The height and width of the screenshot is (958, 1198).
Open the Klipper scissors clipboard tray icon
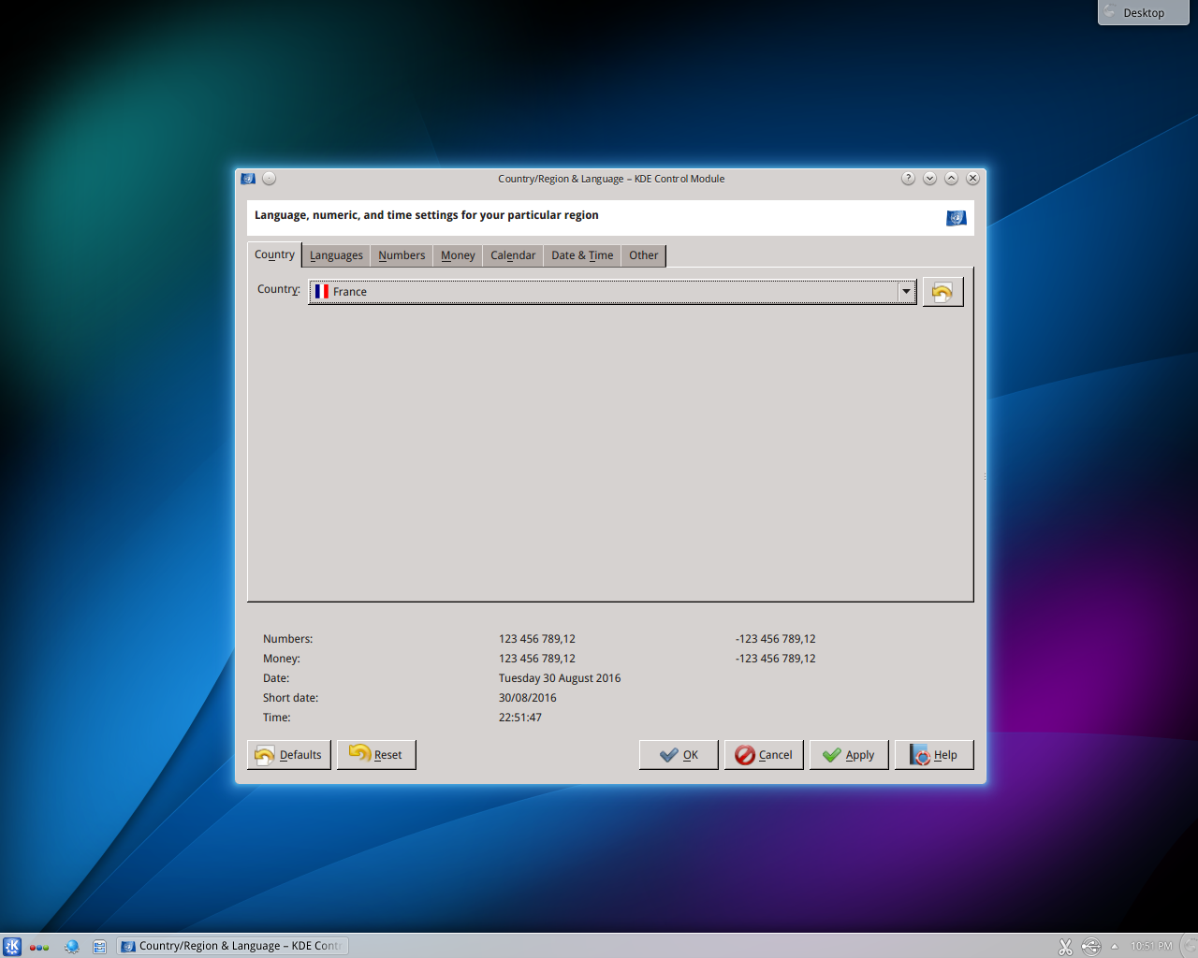click(x=1065, y=947)
